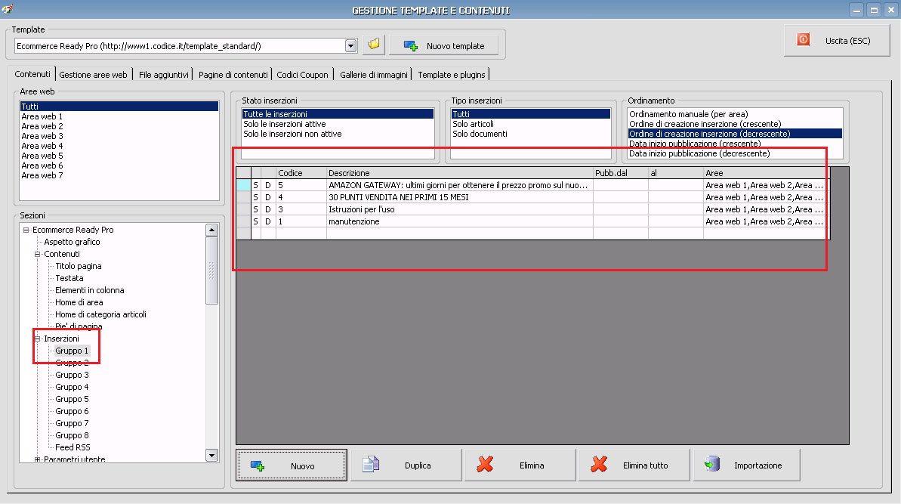Select Area web 1 in list
901x504 pixels.
[119, 116]
